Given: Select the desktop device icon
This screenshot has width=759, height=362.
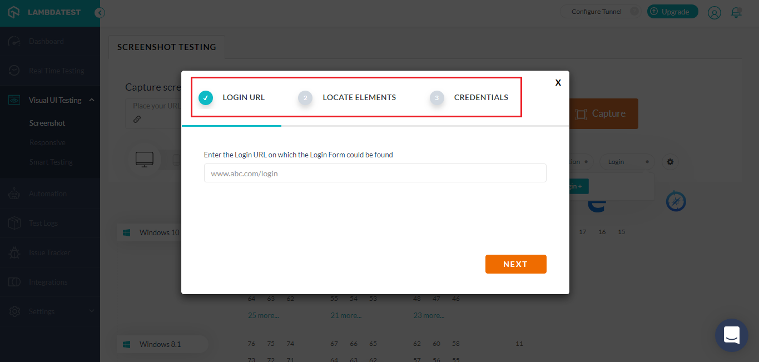Looking at the screenshot, I should (x=145, y=159).
